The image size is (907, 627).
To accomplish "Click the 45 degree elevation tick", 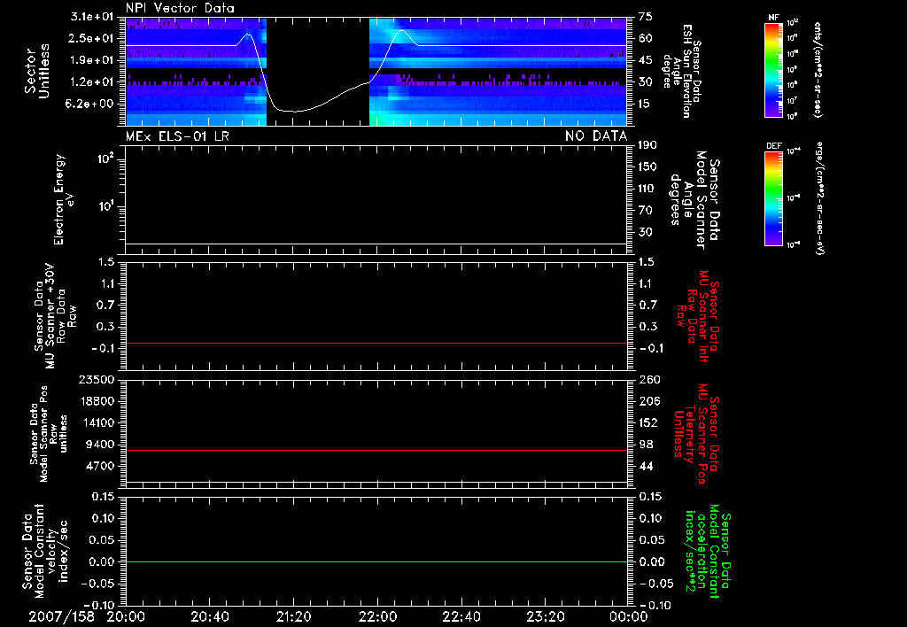I will pyautogui.click(x=646, y=60).
